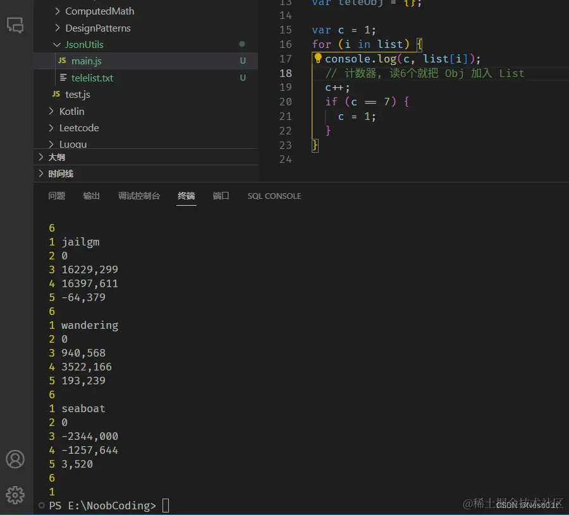Switch to the 问题 problems tab
Image resolution: width=569 pixels, height=515 pixels.
[x=57, y=196]
